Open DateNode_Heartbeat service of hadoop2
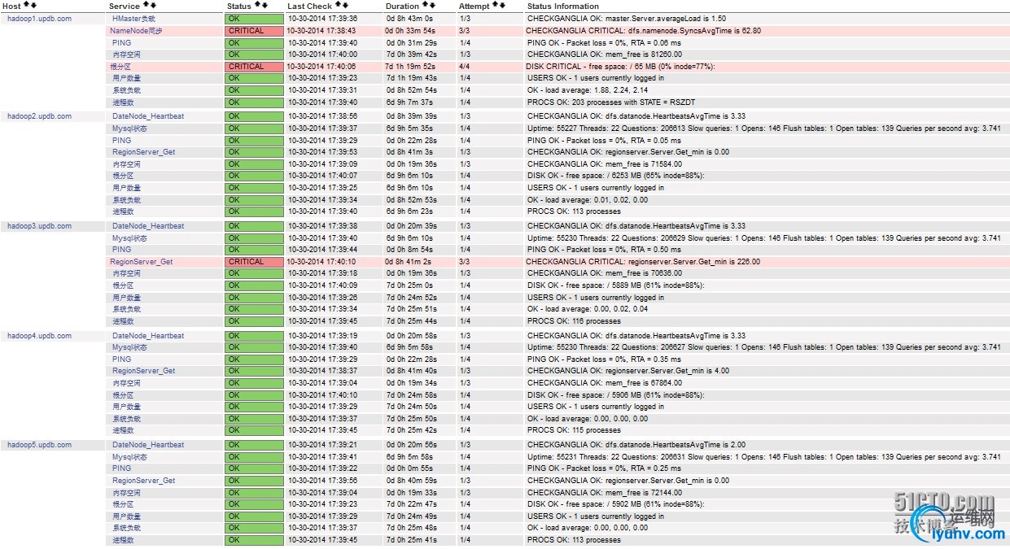Screen dimensions: 1010x549 point(148,116)
